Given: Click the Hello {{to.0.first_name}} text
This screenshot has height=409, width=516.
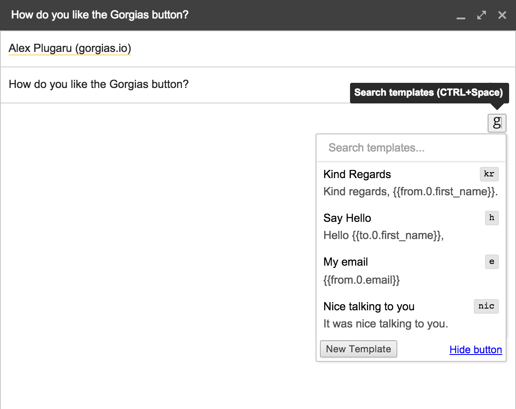Looking at the screenshot, I should (x=384, y=235).
